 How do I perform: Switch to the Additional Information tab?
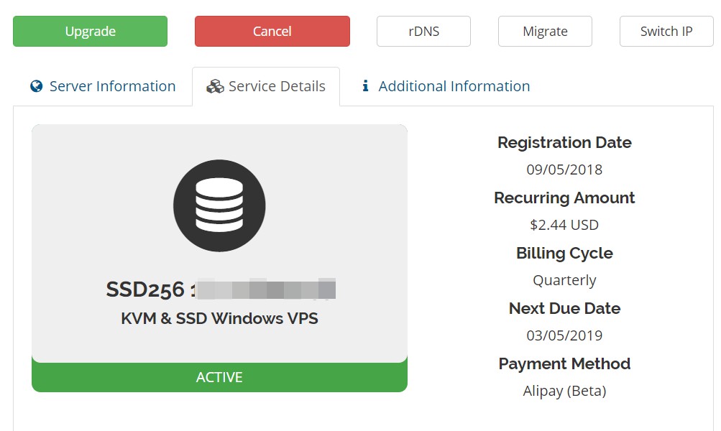tap(454, 86)
